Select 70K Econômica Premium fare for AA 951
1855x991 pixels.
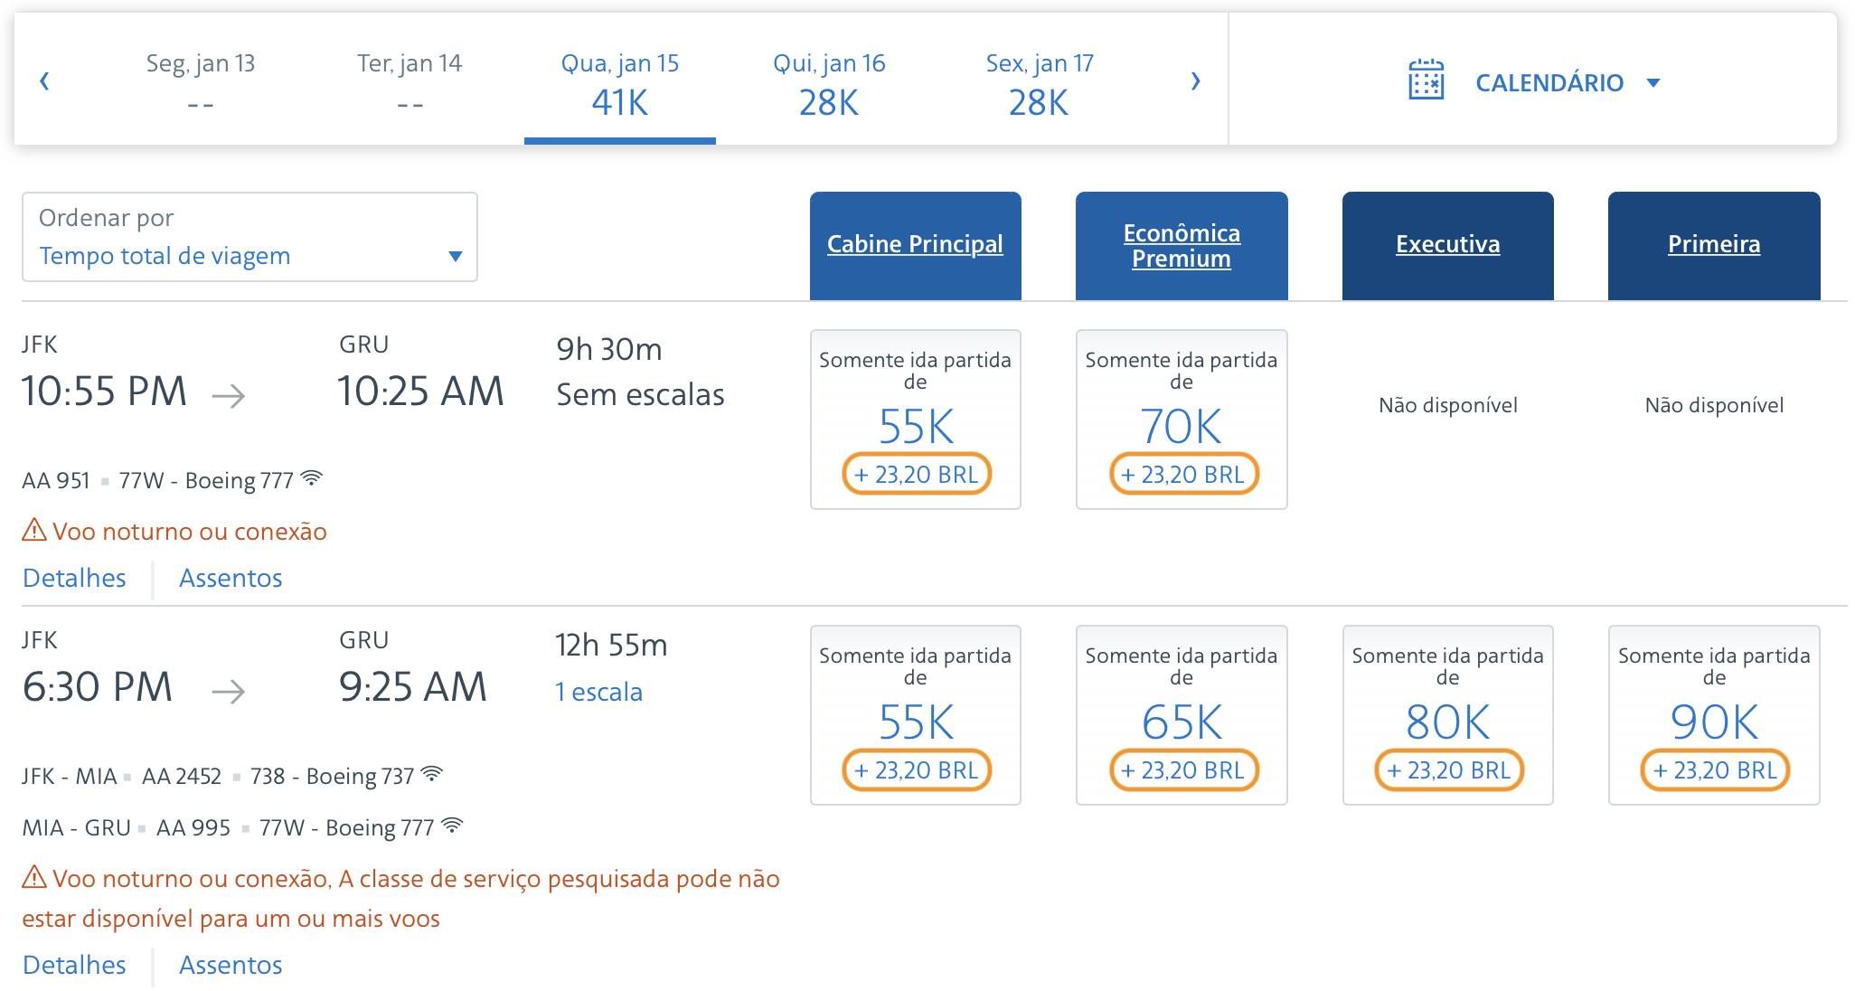pyautogui.click(x=1182, y=420)
